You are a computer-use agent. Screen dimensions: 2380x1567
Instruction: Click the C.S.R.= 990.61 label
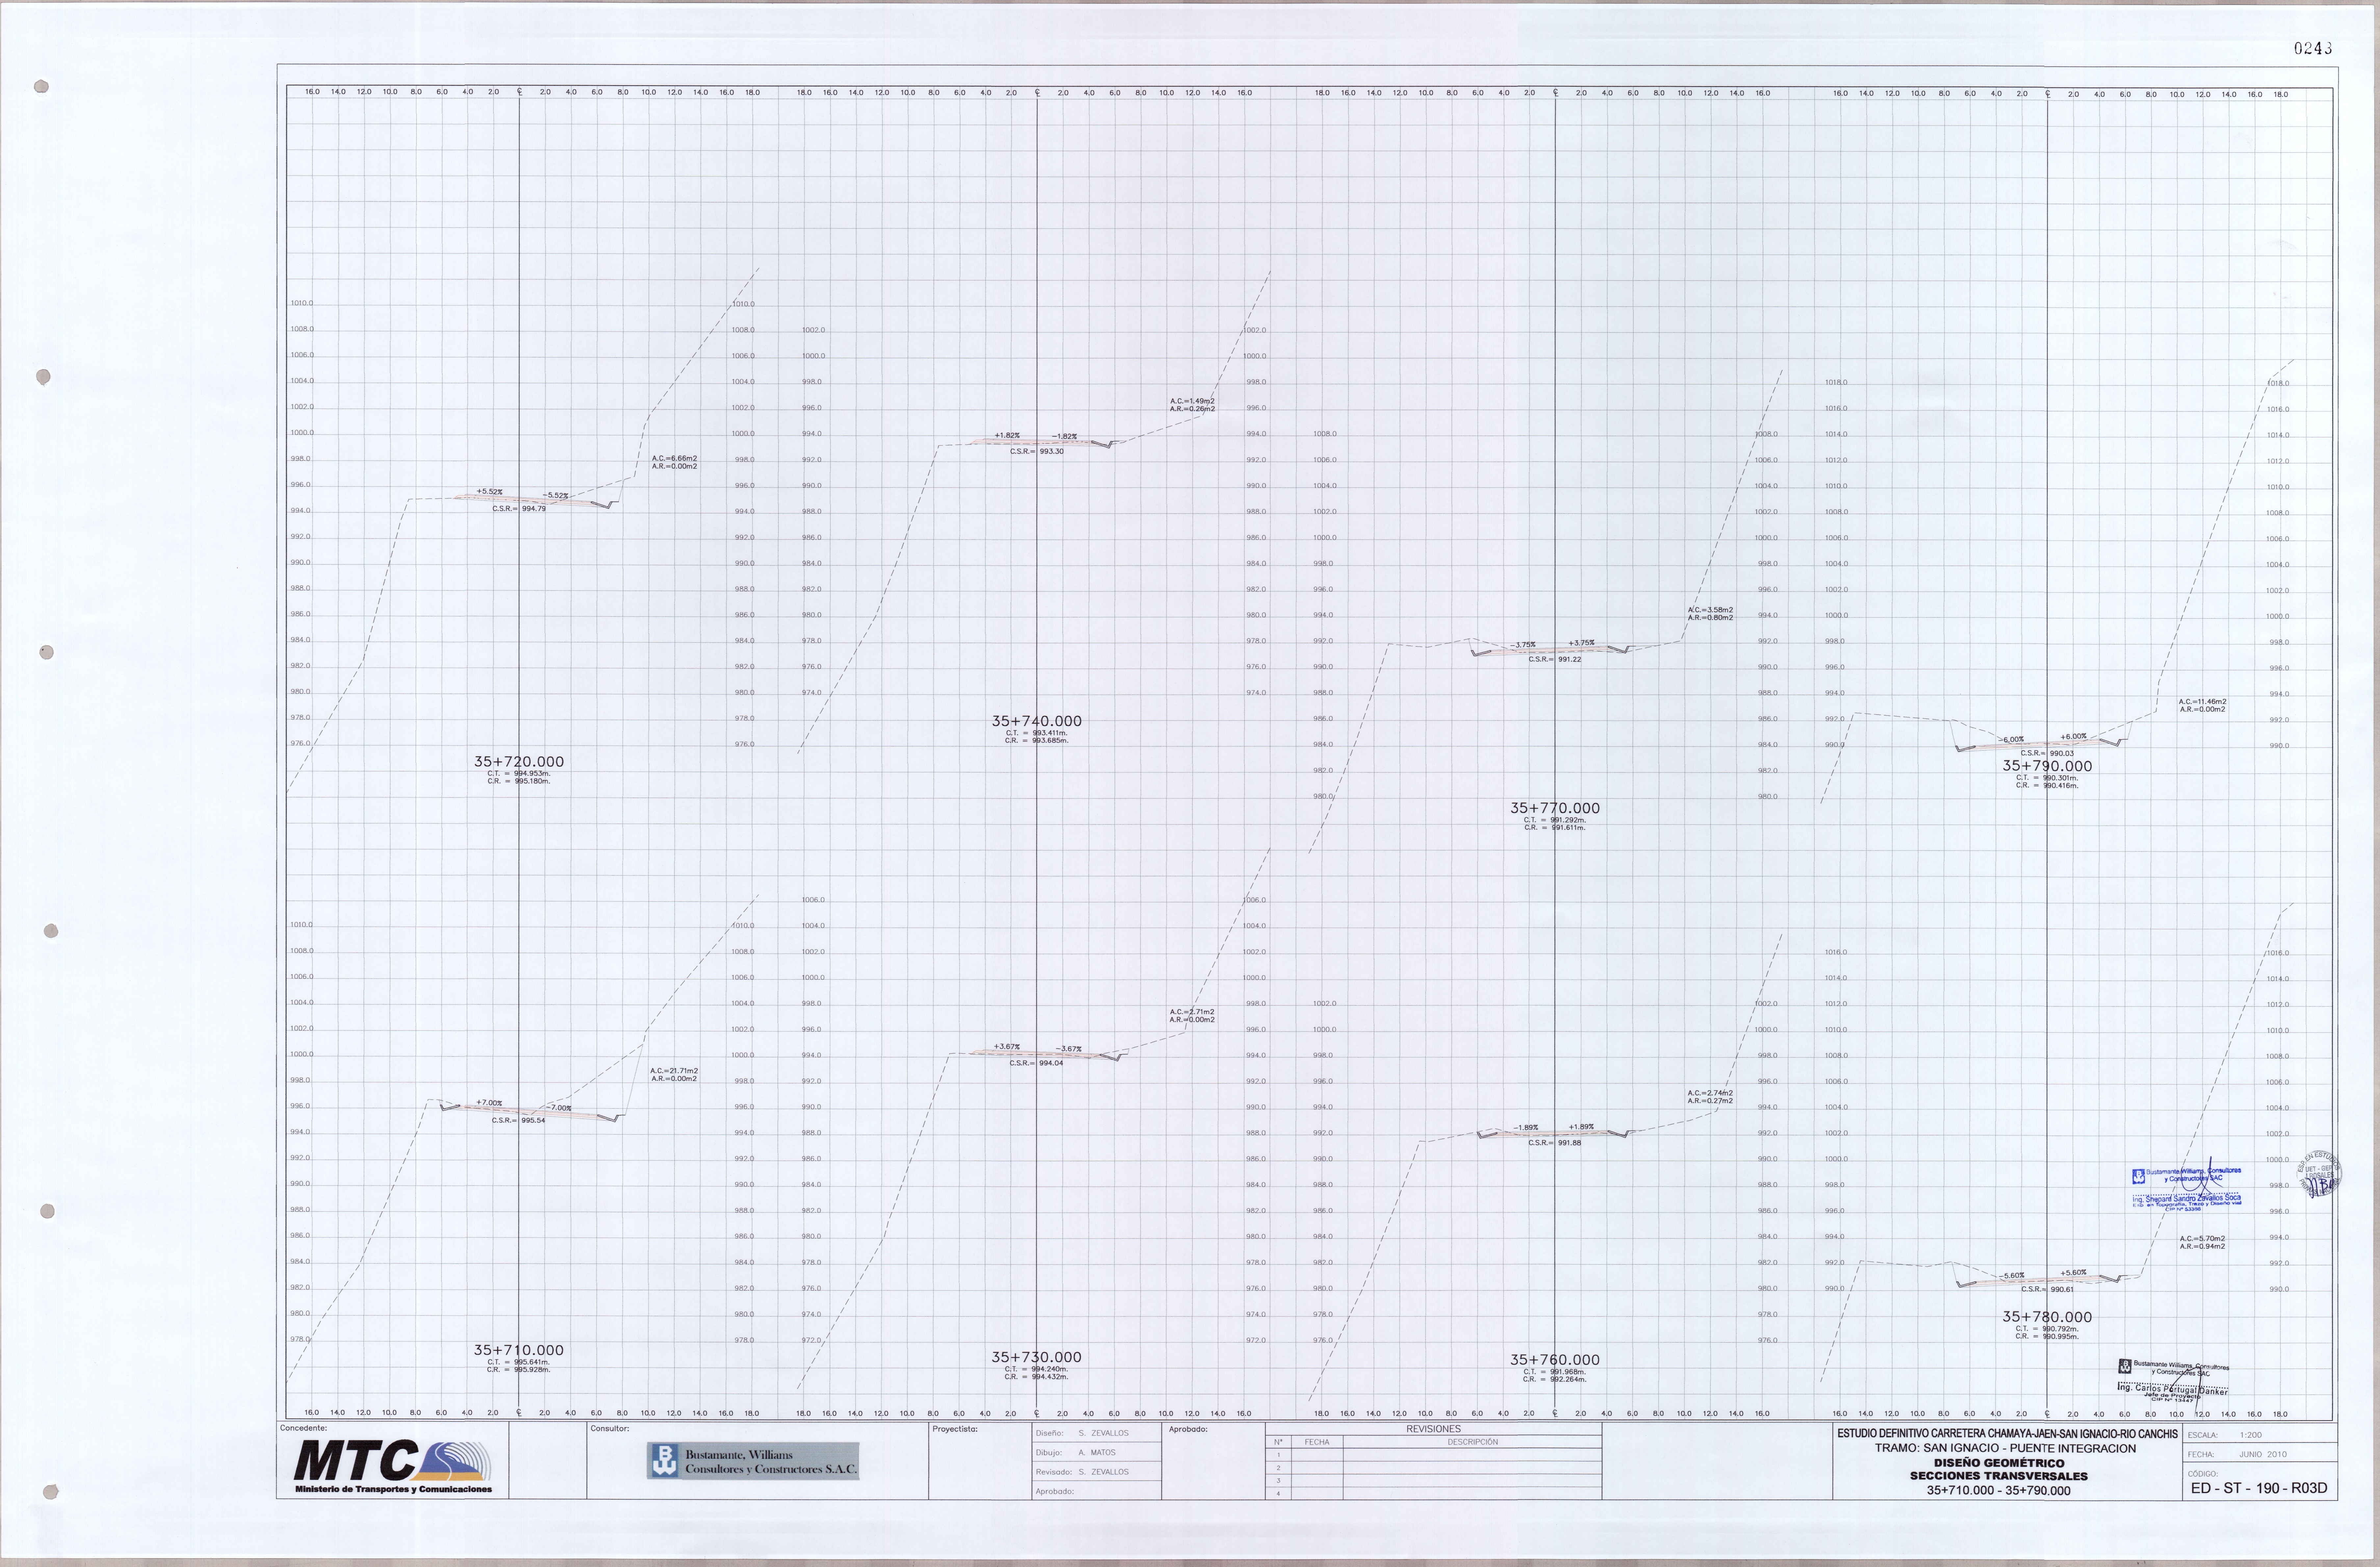click(x=2047, y=1290)
